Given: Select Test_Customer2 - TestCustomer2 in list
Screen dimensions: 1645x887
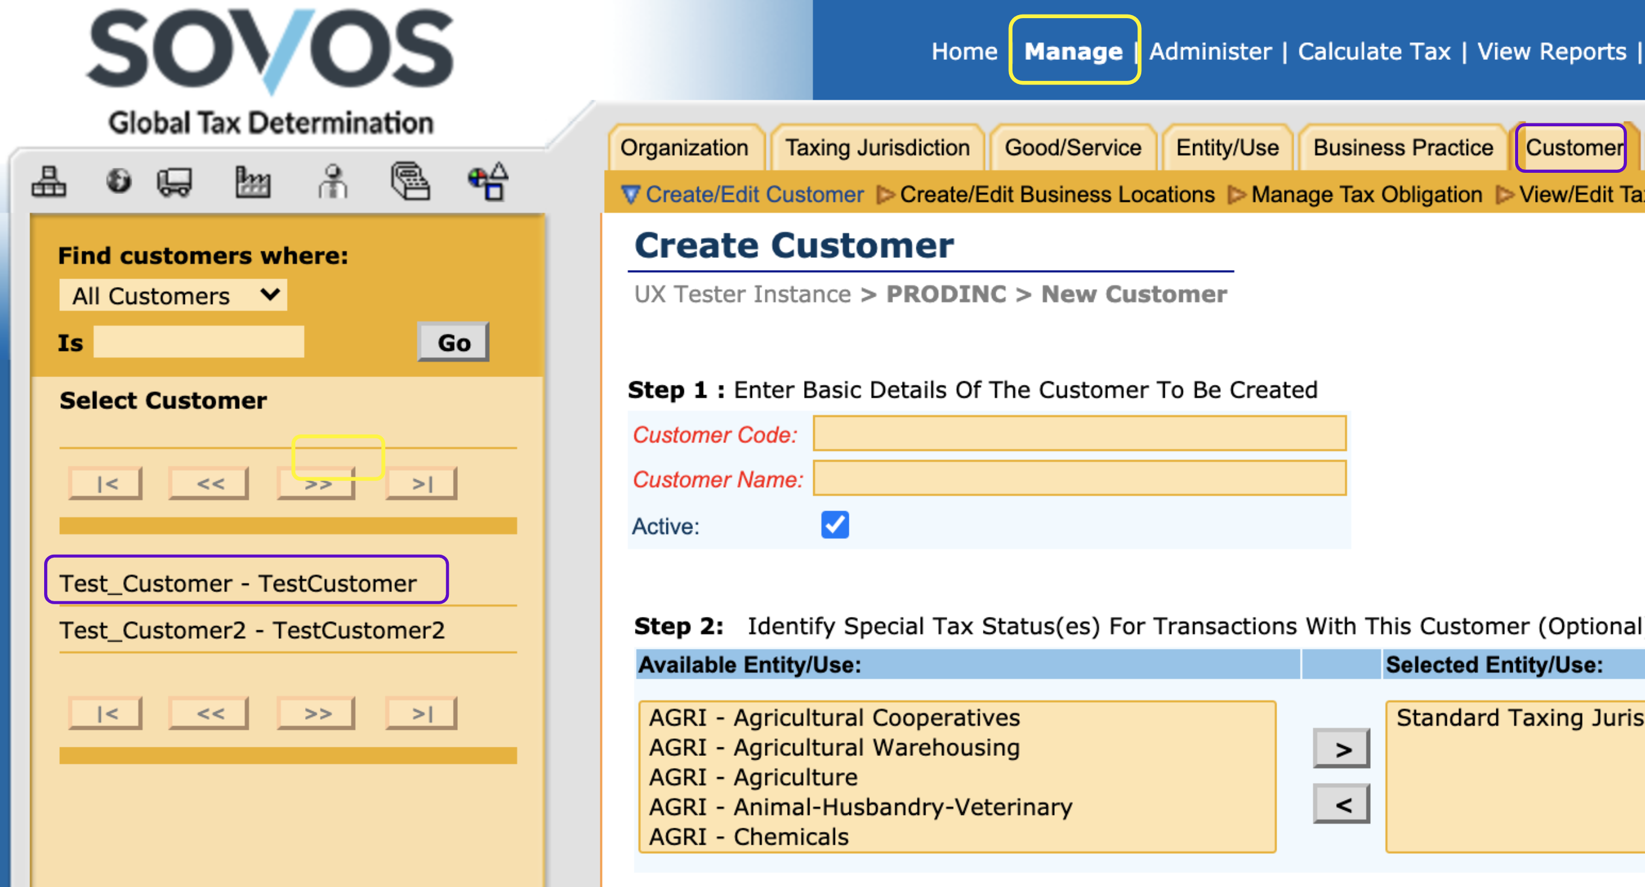Looking at the screenshot, I should 253,630.
